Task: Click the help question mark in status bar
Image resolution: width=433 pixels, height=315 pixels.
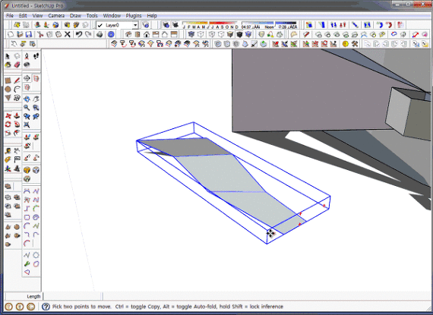Action: click(46, 307)
